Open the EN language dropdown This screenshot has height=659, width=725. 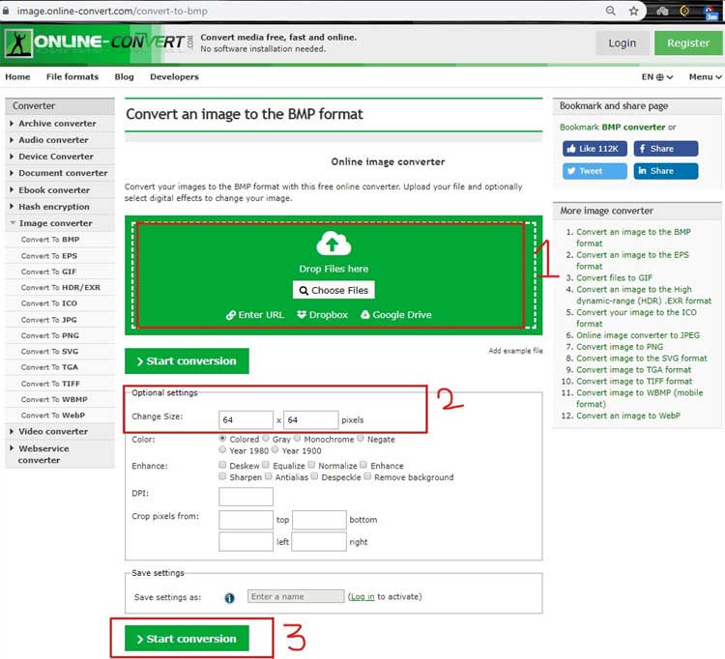pyautogui.click(x=658, y=77)
